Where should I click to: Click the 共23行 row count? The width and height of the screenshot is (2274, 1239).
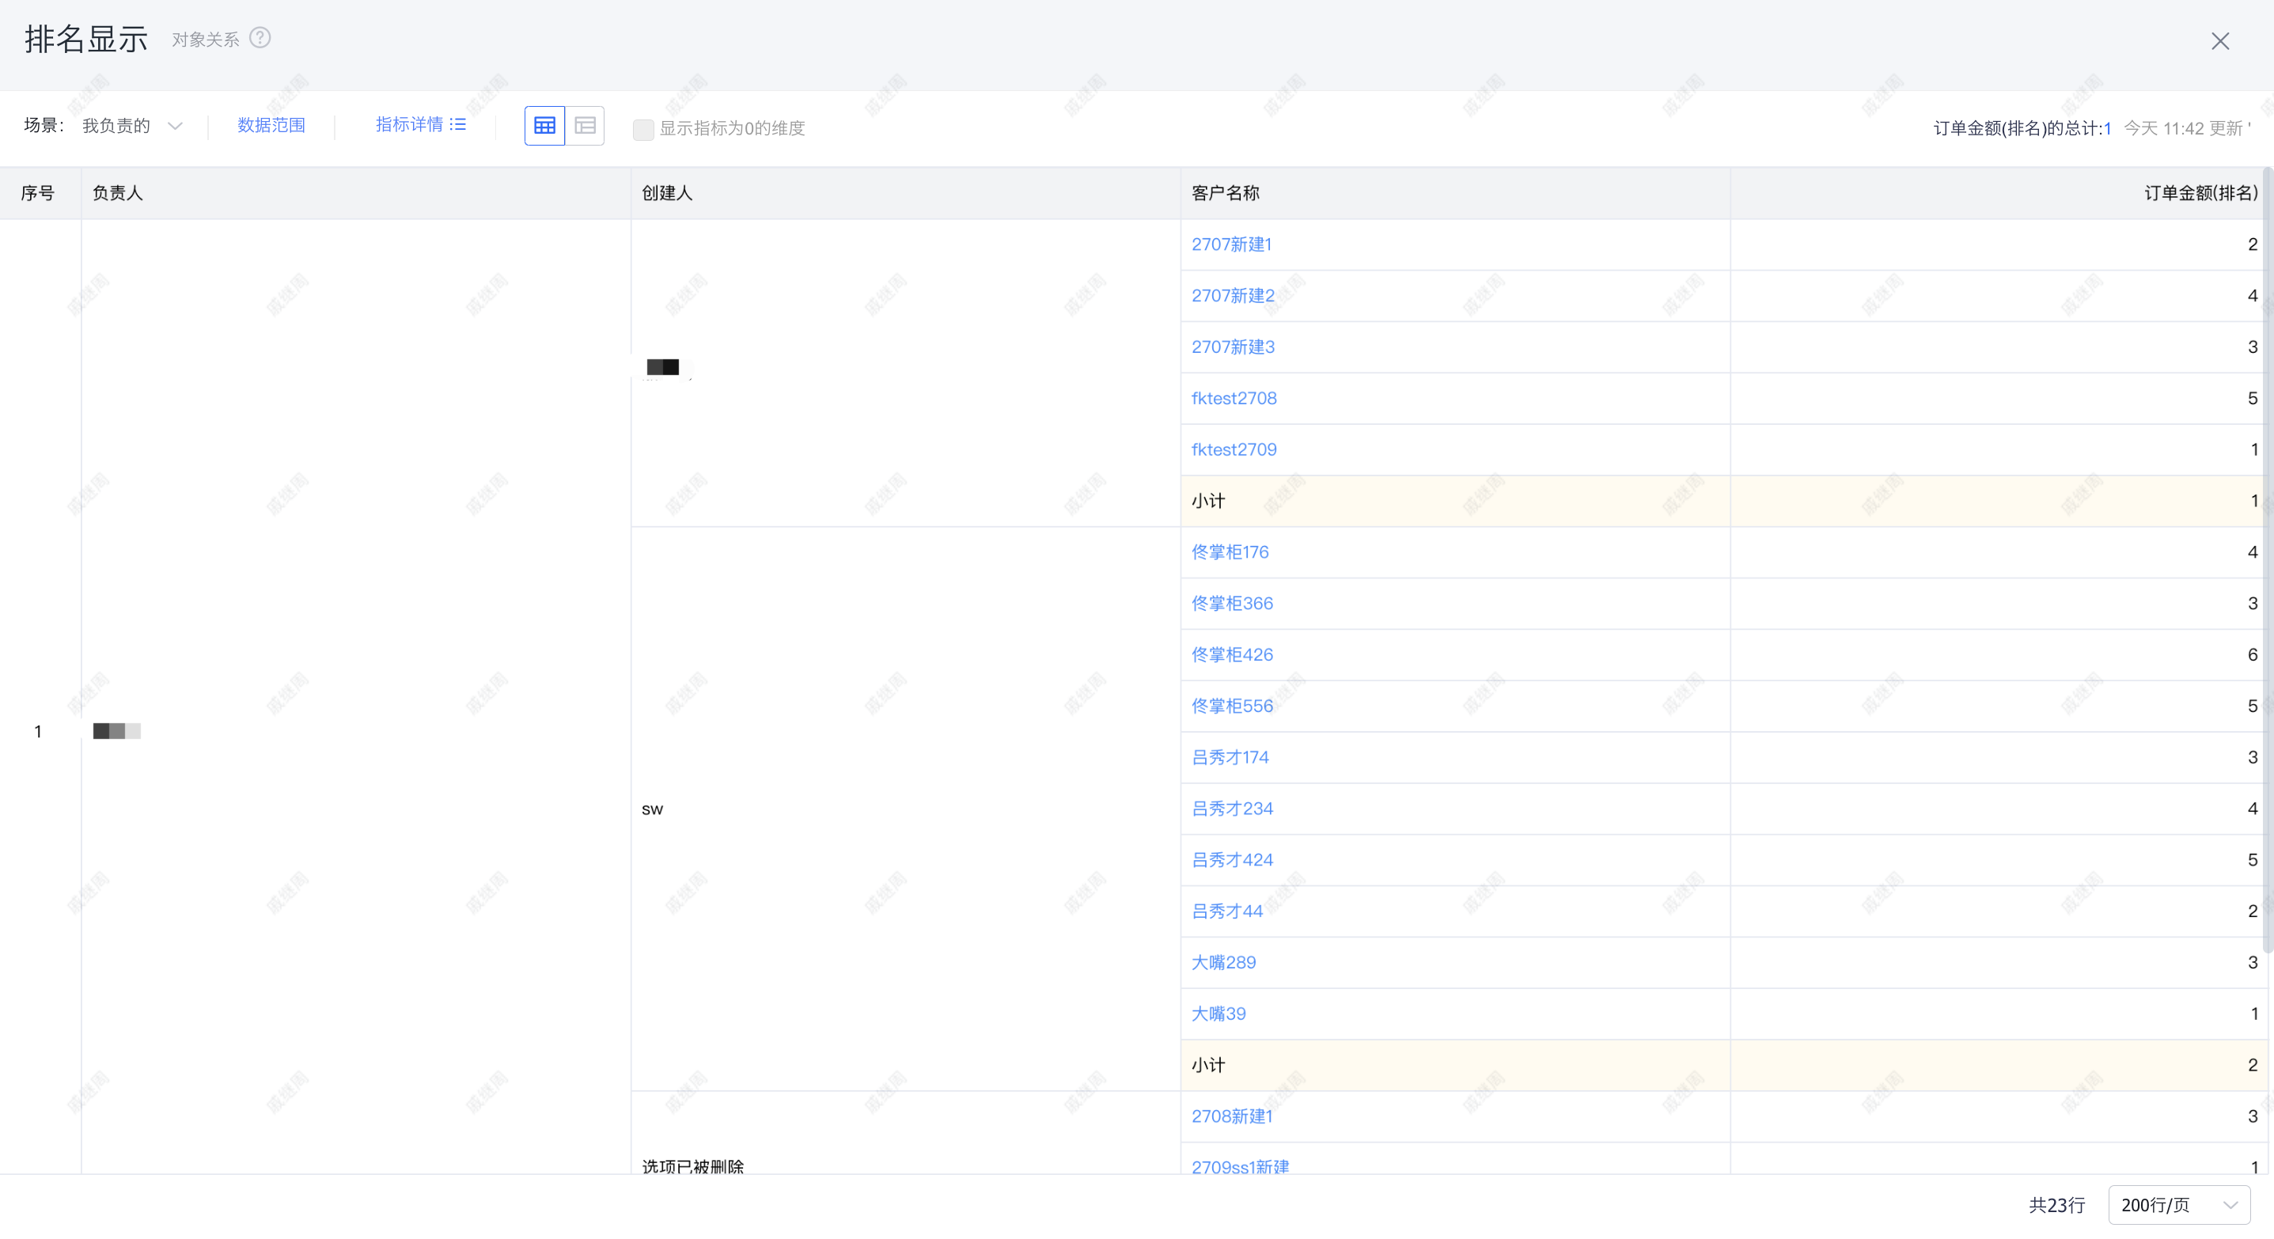[2056, 1204]
